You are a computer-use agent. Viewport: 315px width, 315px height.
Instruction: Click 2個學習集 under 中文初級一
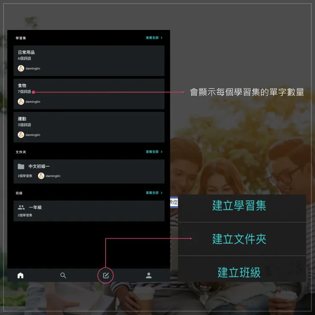click(x=25, y=176)
